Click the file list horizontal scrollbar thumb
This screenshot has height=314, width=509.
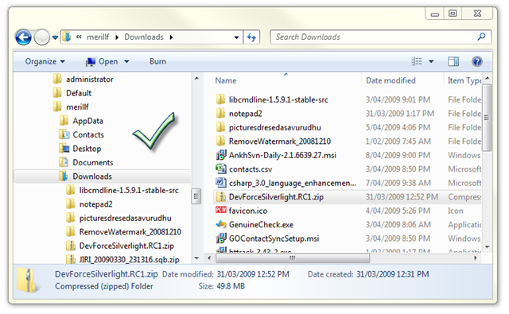293,258
